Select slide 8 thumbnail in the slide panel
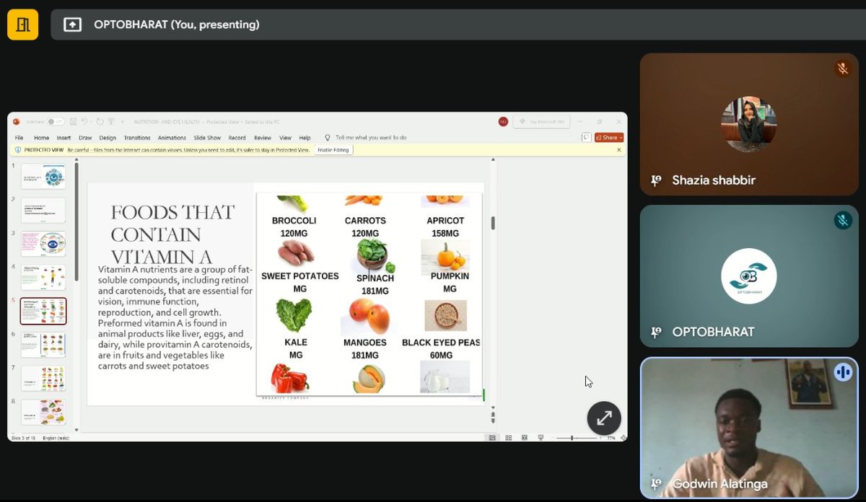This screenshot has height=502, width=866. [x=43, y=412]
